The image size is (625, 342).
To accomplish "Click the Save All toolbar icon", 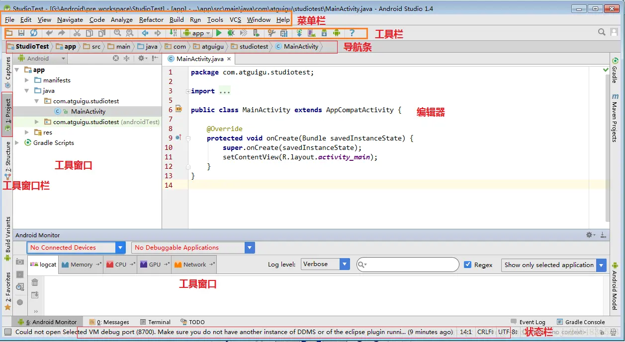I will pyautogui.click(x=21, y=33).
